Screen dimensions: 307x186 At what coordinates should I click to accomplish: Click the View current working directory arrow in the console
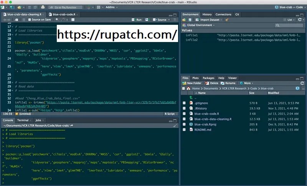72,126
